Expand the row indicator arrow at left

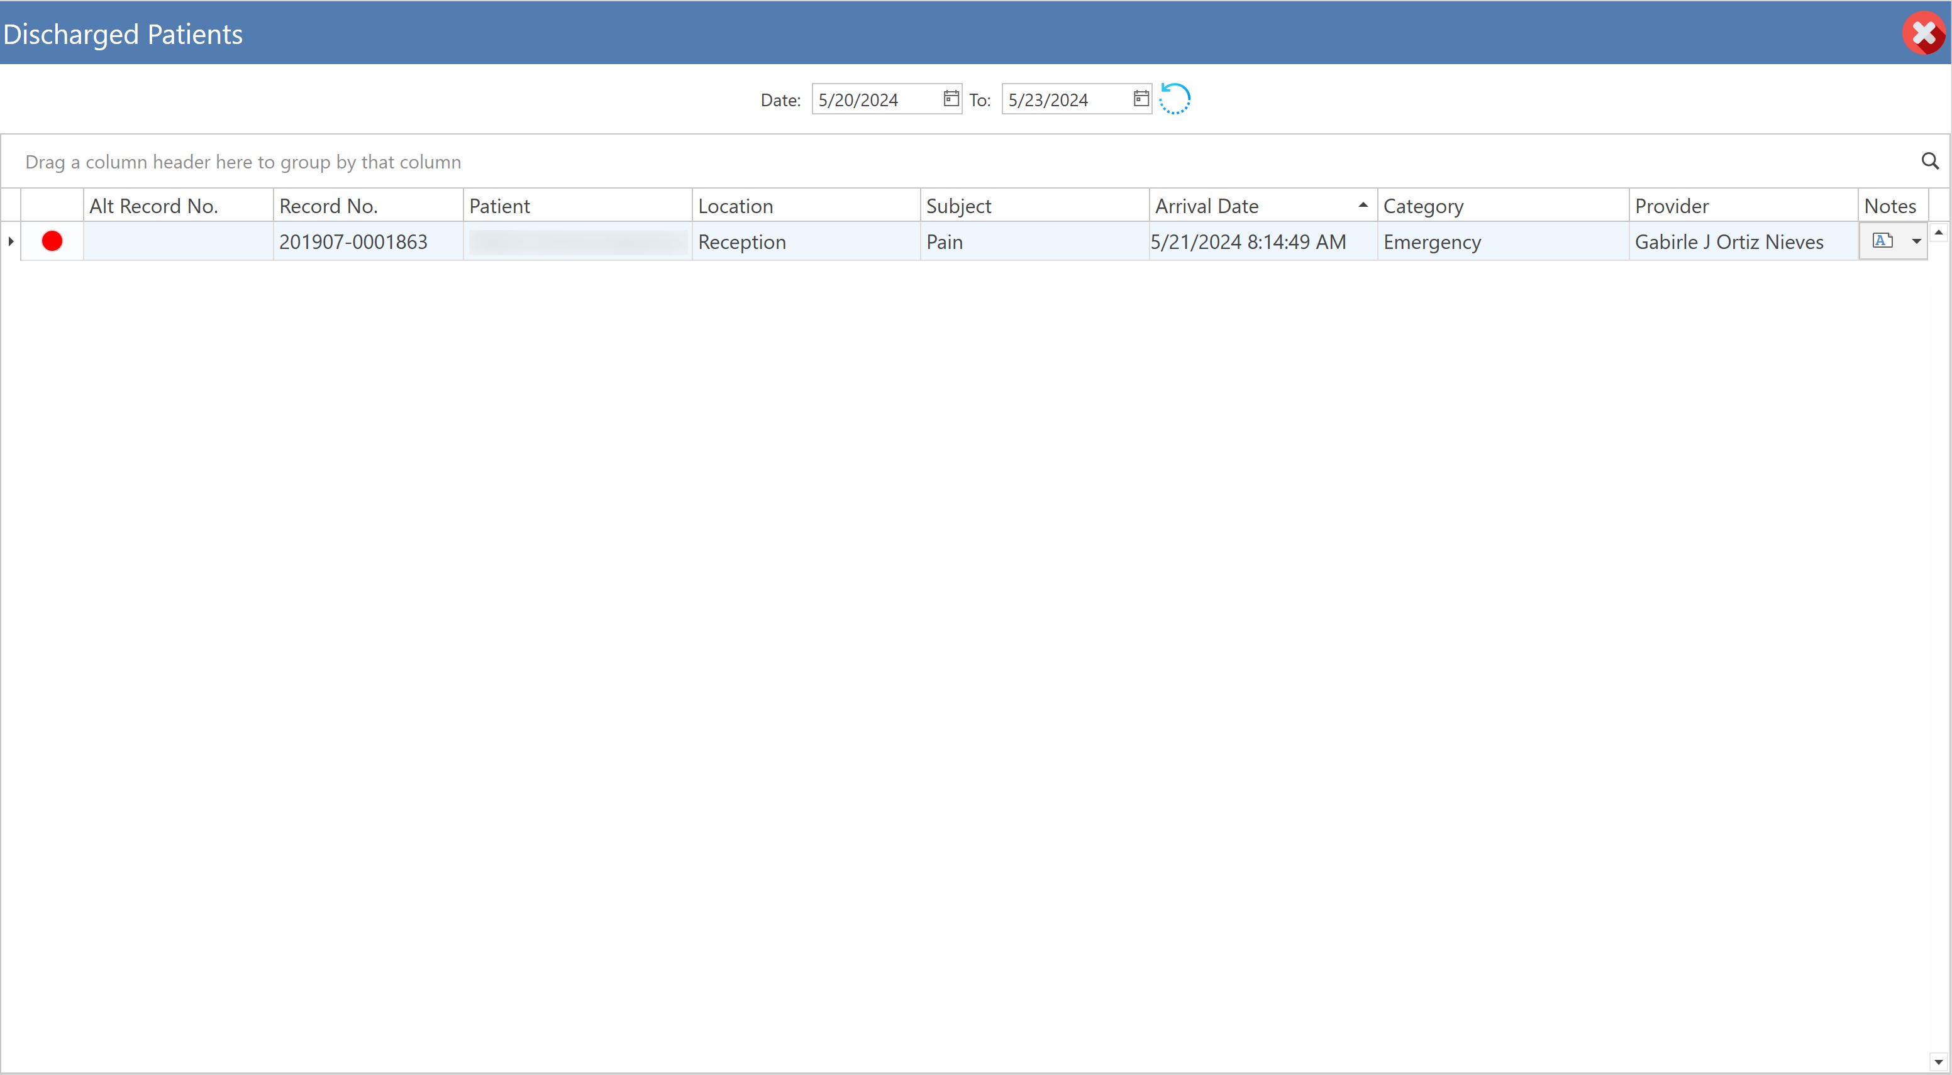(11, 241)
